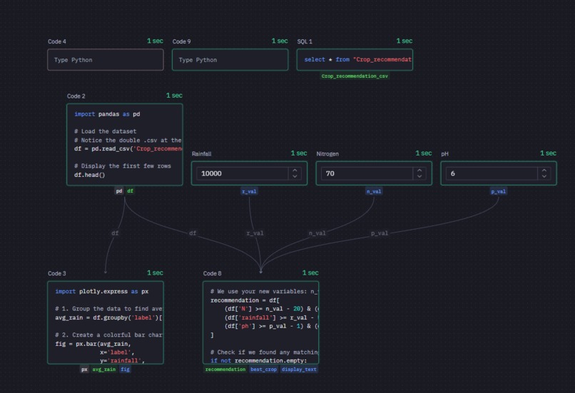Click the Rainfall increment up arrow
This screenshot has width=575, height=393.
(x=295, y=170)
